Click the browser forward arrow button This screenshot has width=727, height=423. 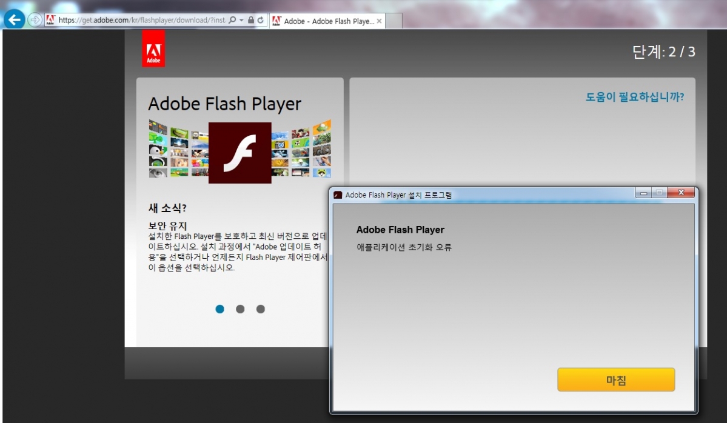35,20
